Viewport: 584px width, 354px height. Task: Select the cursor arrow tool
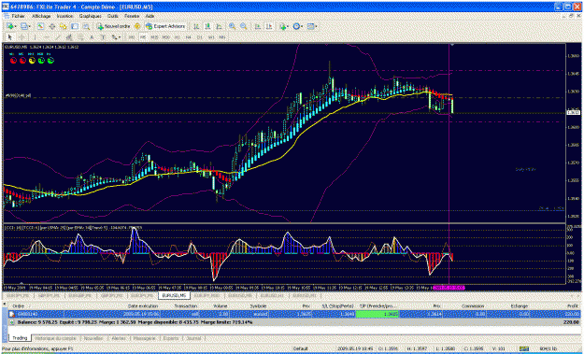coord(10,37)
